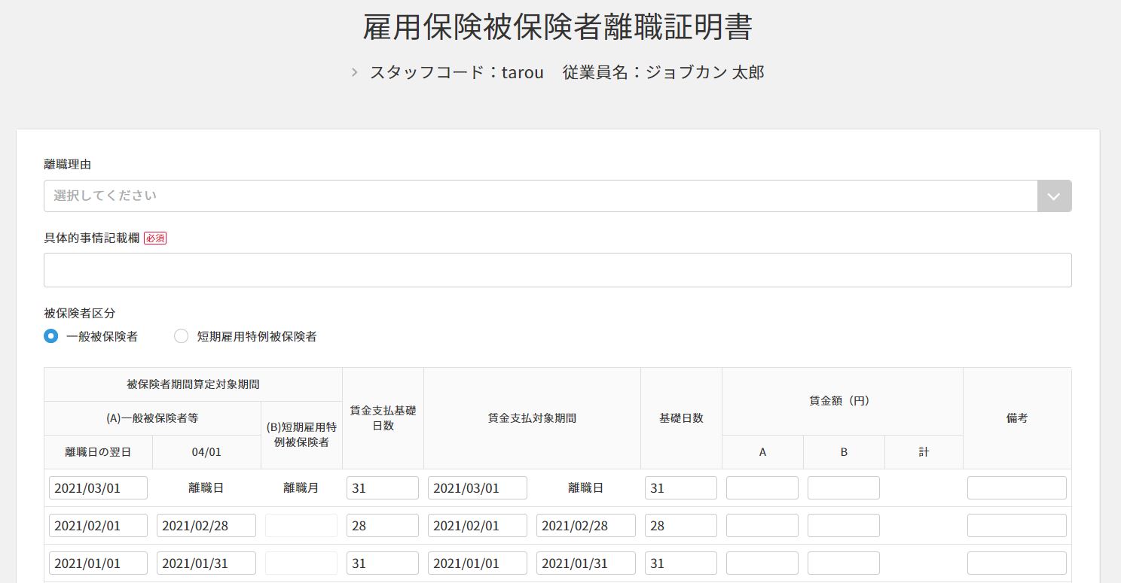The width and height of the screenshot is (1121, 583).
Task: Click first-row 賃金額 B input field
Action: 844,488
